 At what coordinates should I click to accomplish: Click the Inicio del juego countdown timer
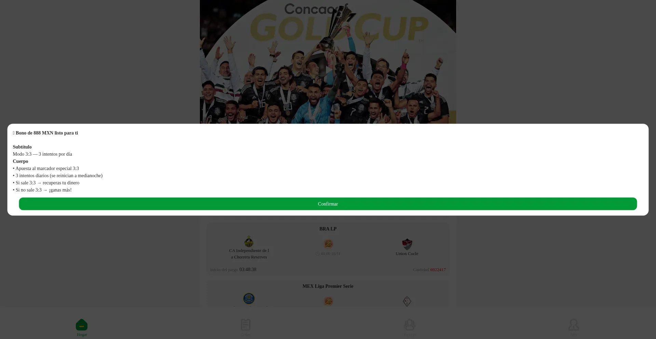tap(248, 269)
